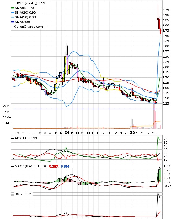The height and width of the screenshot is (219, 175).
Task: Open the OptionChance.com watermark link
Action: 28,27
